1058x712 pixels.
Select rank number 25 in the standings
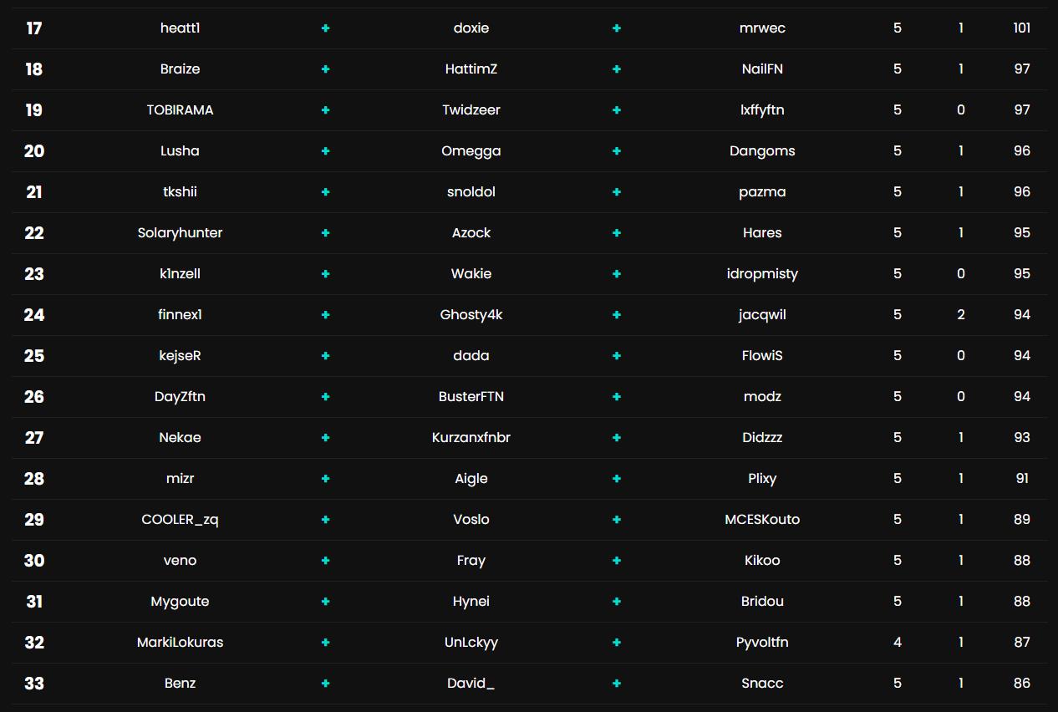(x=33, y=355)
